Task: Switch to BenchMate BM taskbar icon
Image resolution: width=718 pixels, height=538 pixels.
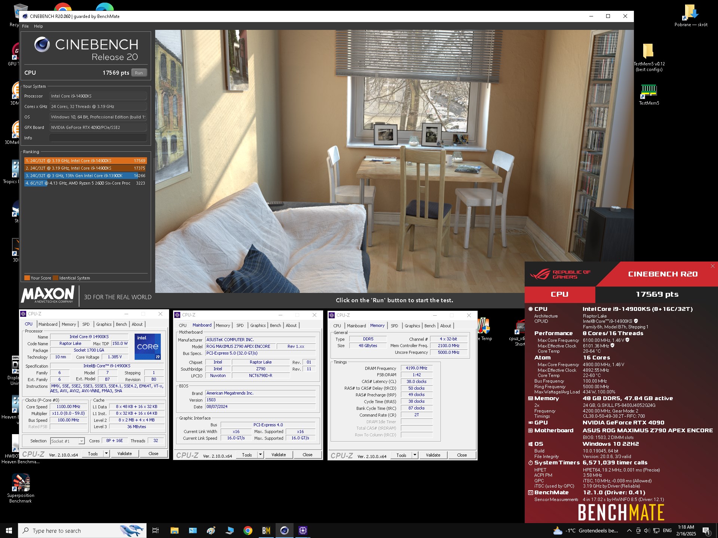Action: tap(266, 531)
